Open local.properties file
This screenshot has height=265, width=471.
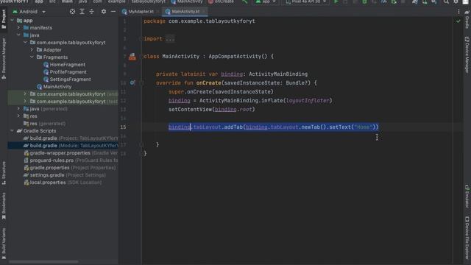63,183
